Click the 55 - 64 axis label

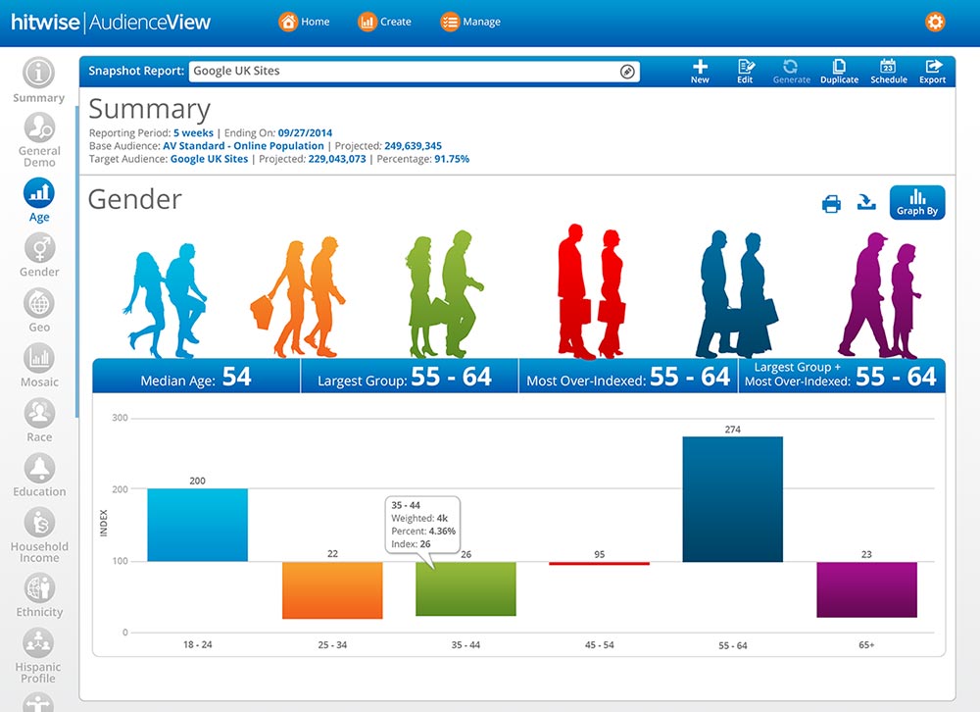pos(732,645)
